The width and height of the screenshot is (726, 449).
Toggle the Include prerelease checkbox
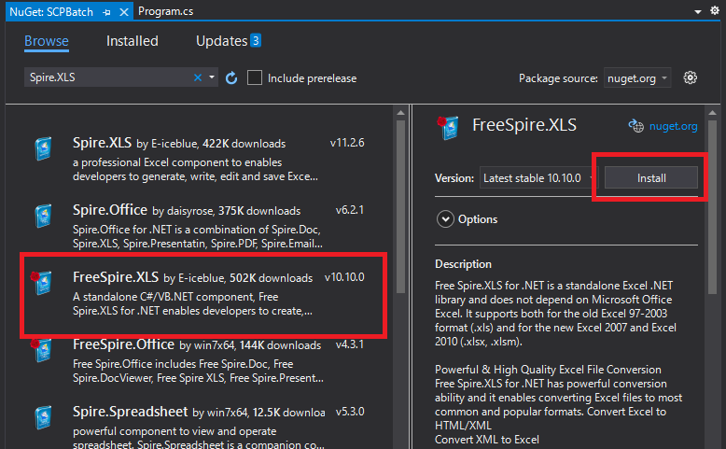coord(255,77)
